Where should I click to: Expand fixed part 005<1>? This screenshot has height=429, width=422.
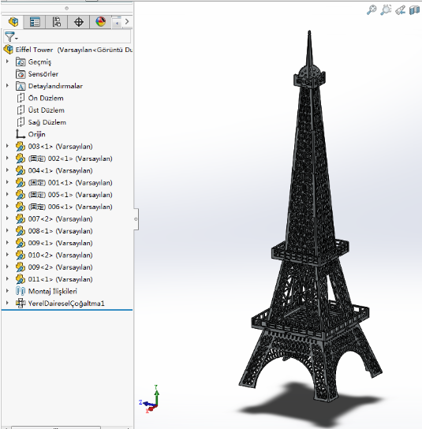(7, 194)
